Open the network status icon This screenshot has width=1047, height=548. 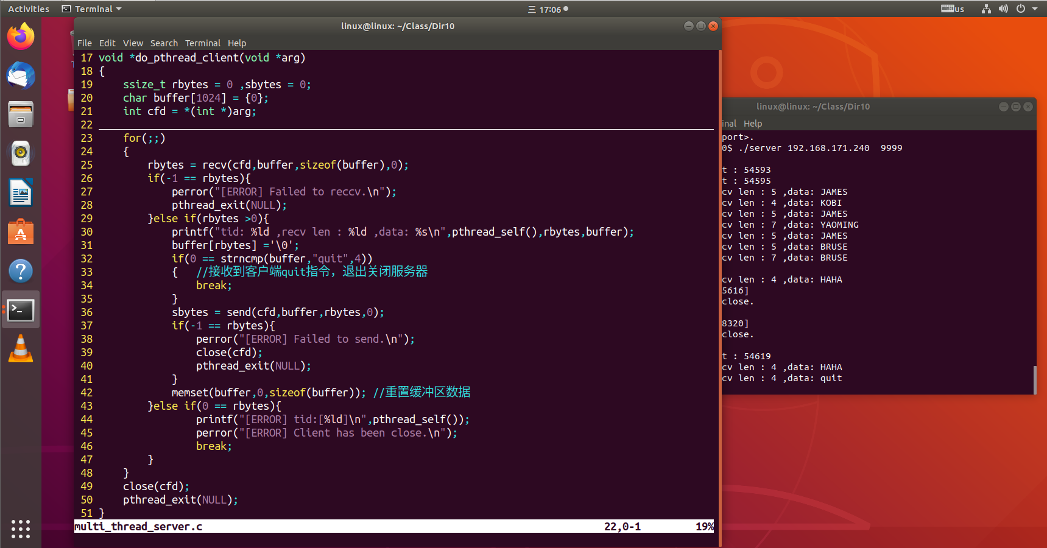point(986,9)
